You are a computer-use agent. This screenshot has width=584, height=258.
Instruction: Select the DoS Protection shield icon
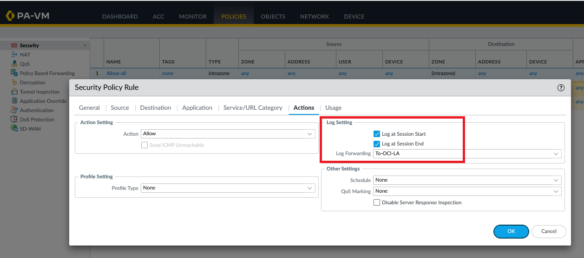[14, 120]
